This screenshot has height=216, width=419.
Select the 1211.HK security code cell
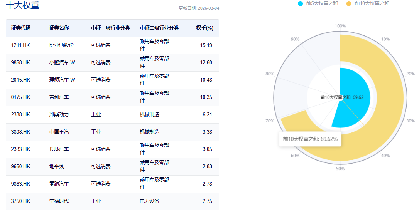(20, 45)
